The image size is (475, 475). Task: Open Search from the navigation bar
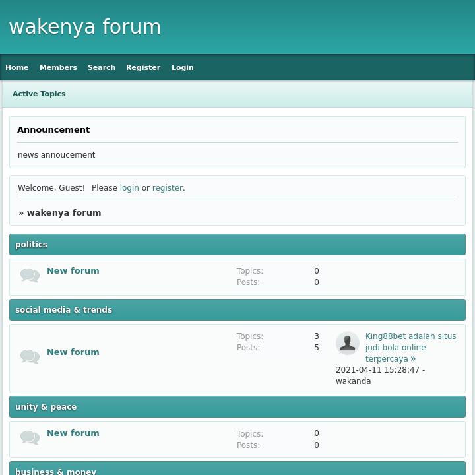tap(102, 67)
